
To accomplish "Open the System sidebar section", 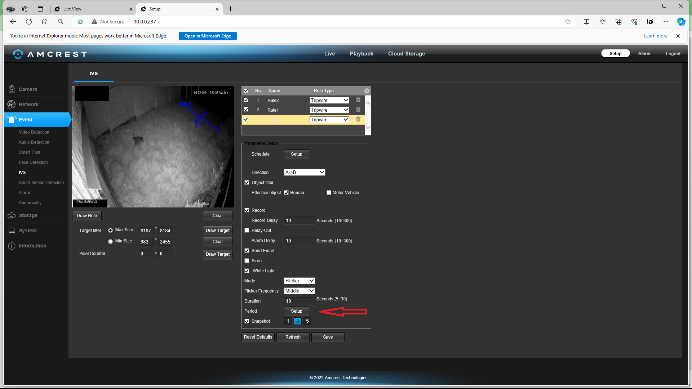I will (28, 231).
